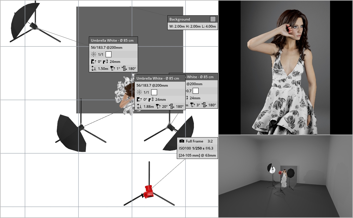The height and width of the screenshot is (218, 353).
Task: Open the Background color swatch
Action: (x=213, y=19)
